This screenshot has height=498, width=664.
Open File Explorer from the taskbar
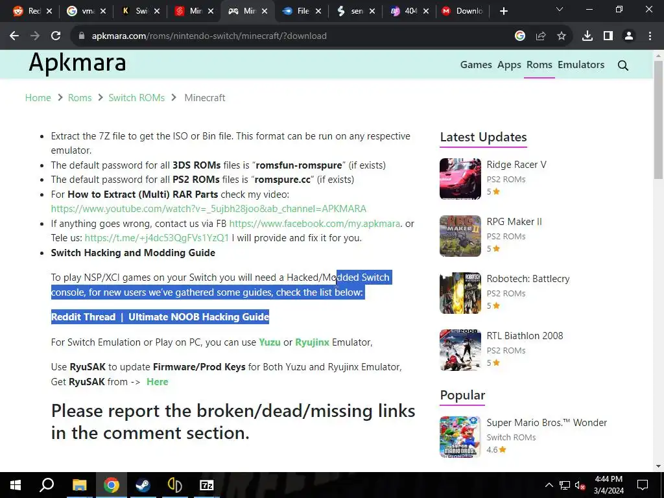pyautogui.click(x=80, y=485)
